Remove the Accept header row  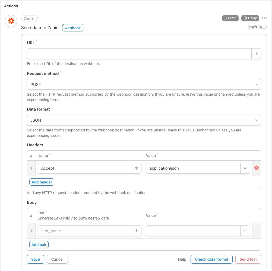256,168
